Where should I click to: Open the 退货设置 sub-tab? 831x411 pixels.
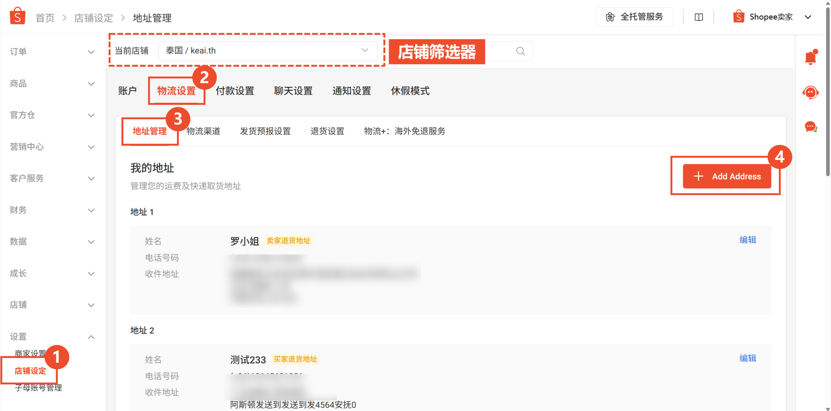(x=327, y=131)
